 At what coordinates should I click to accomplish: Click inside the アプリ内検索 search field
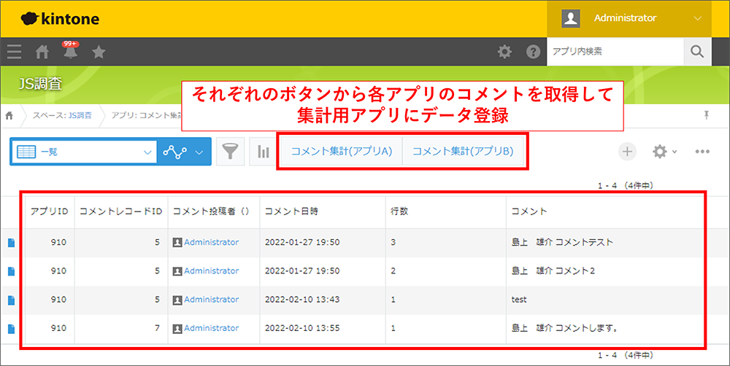(615, 52)
